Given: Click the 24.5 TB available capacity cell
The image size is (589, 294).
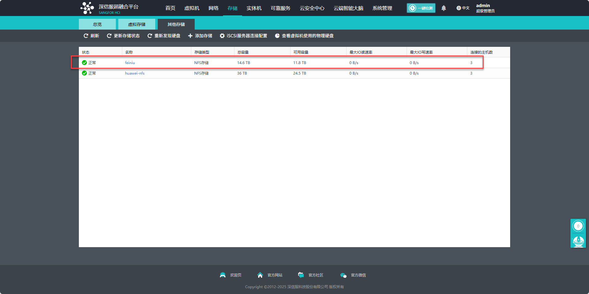Looking at the screenshot, I should (x=300, y=73).
